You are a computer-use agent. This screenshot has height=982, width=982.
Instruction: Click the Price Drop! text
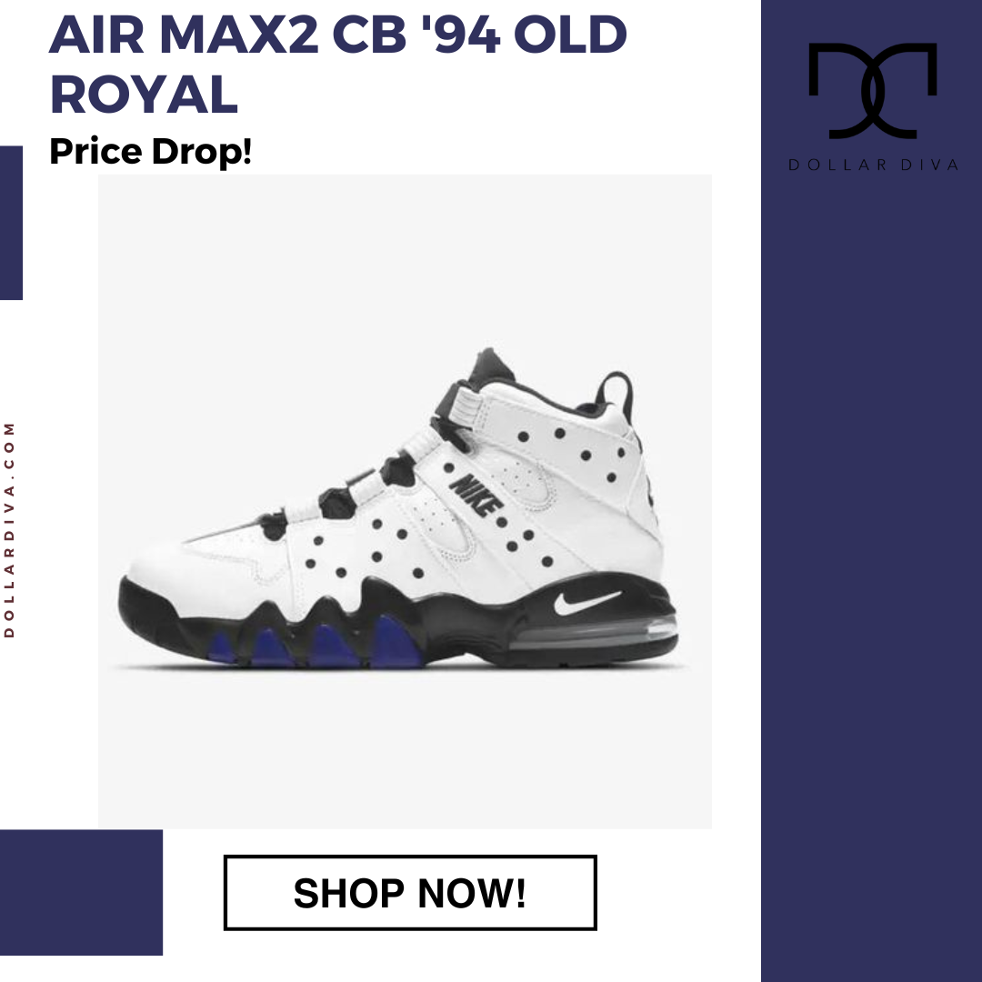[x=150, y=152]
